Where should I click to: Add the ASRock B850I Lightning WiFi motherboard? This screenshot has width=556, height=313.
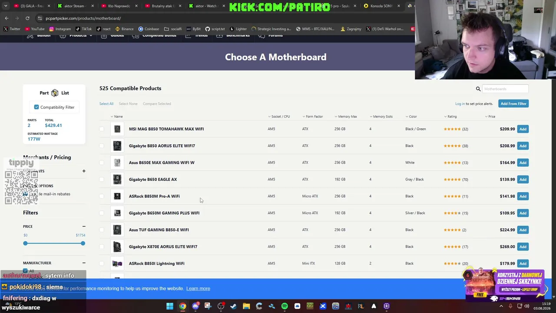pos(523,263)
